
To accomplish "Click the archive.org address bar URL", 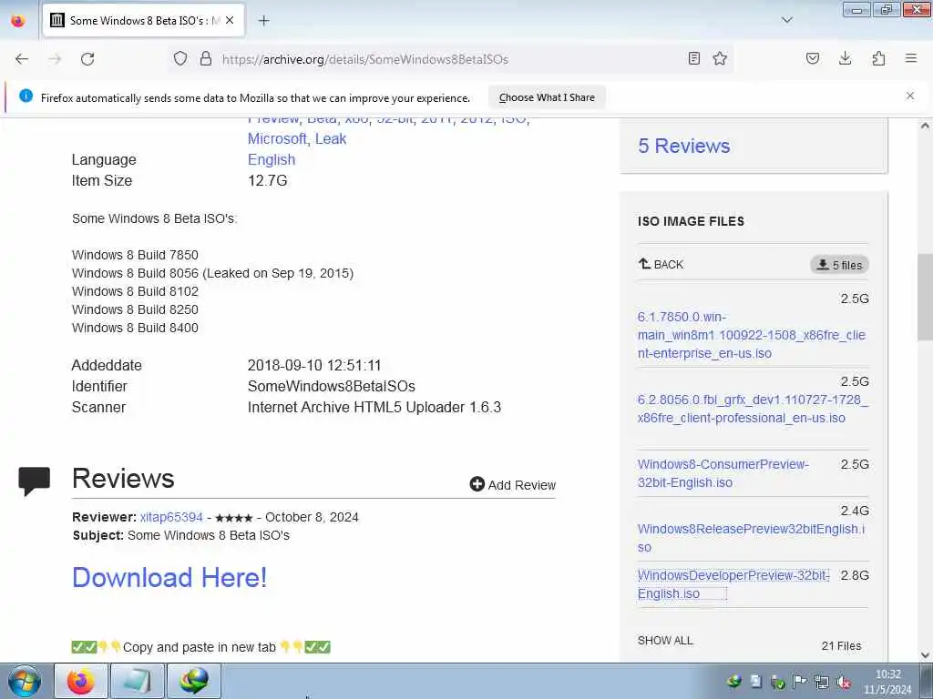I will tap(364, 59).
